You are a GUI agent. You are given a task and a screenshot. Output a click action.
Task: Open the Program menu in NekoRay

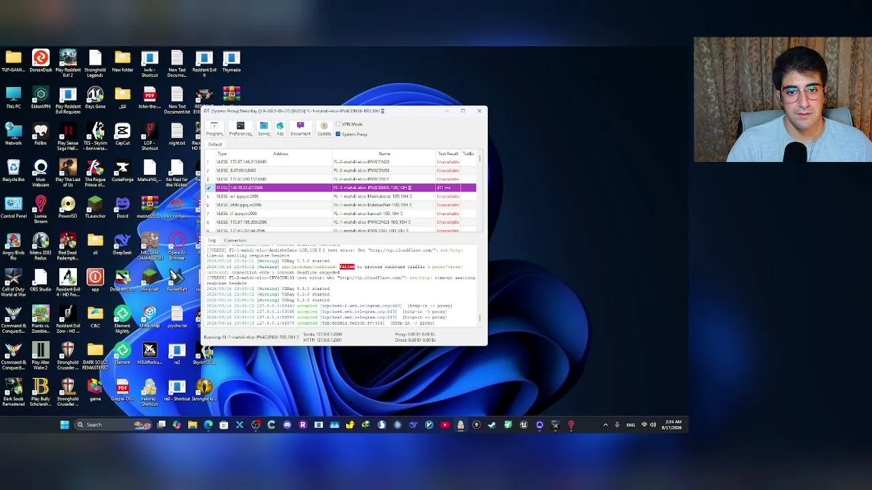pyautogui.click(x=214, y=129)
